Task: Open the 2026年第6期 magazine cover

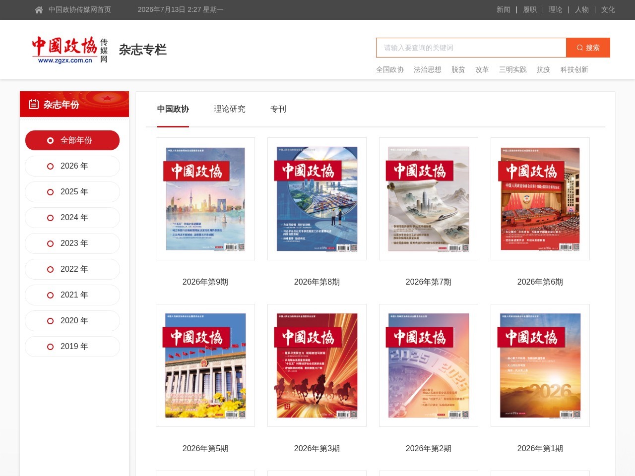Action: [540, 199]
